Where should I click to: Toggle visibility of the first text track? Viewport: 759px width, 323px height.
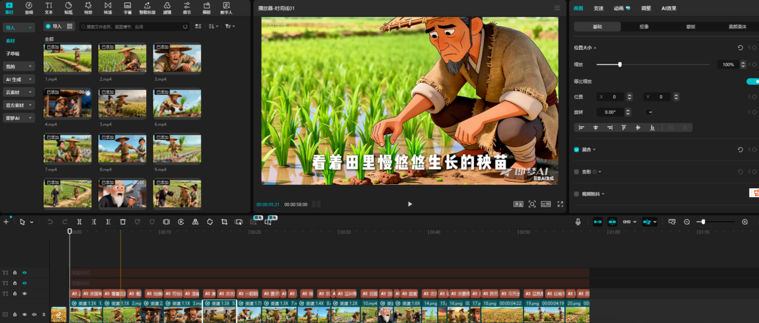point(25,272)
